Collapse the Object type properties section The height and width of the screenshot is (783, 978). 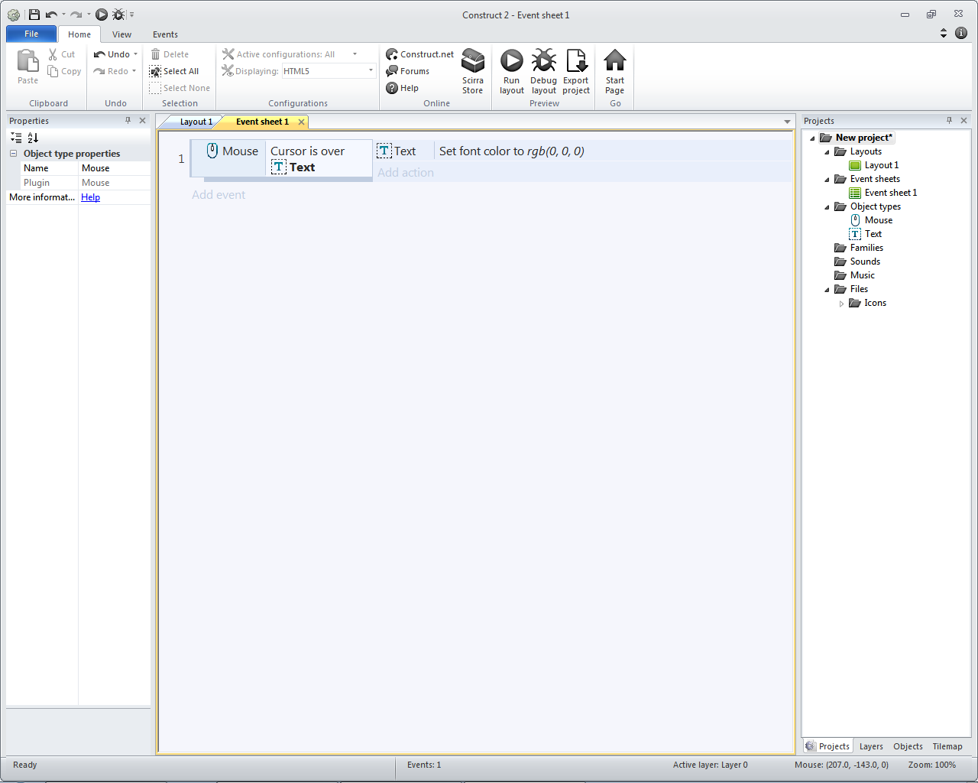click(13, 154)
